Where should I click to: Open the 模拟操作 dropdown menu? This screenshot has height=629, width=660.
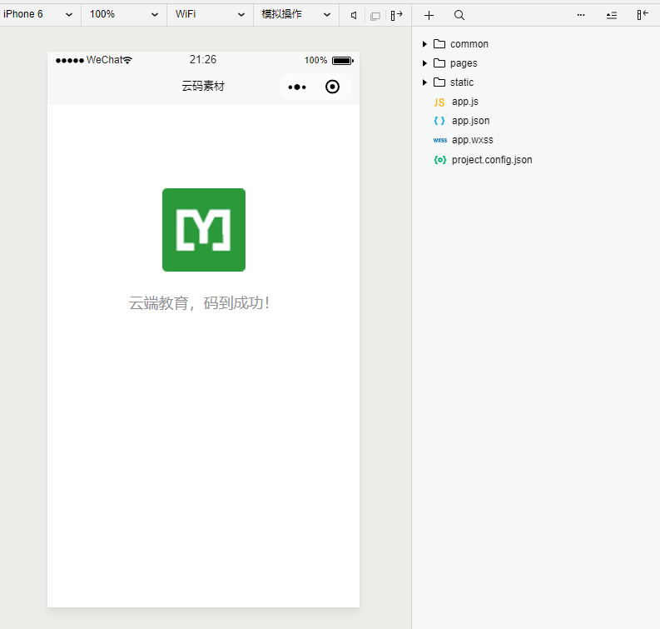tap(295, 14)
